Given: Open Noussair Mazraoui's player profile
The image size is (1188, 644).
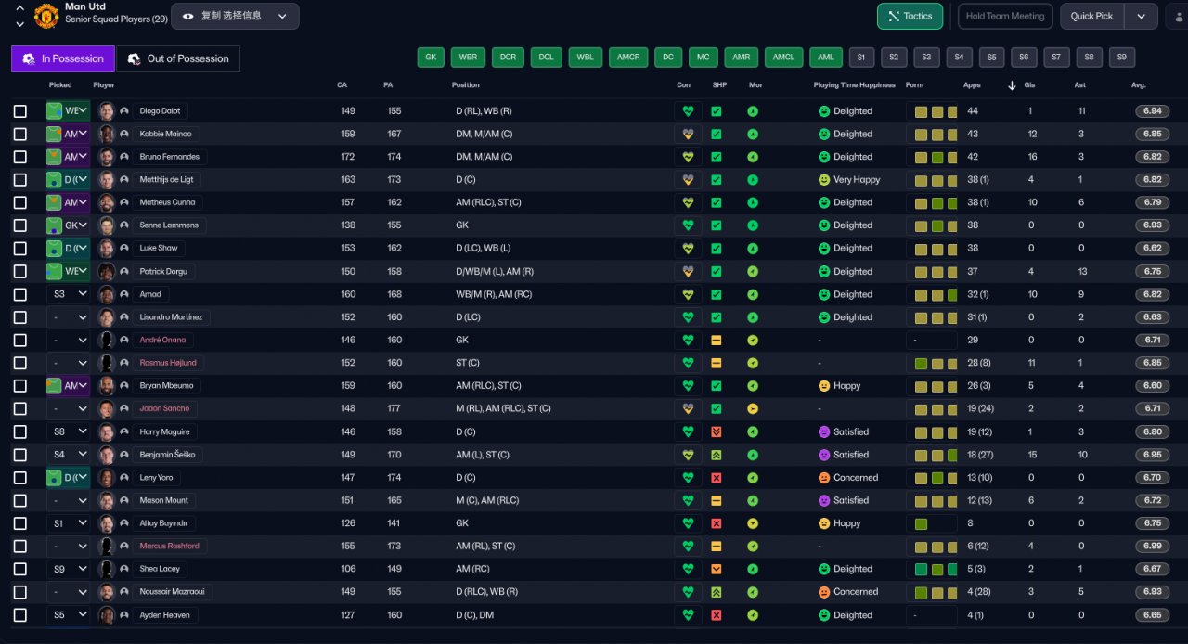Looking at the screenshot, I should pyautogui.click(x=171, y=592).
